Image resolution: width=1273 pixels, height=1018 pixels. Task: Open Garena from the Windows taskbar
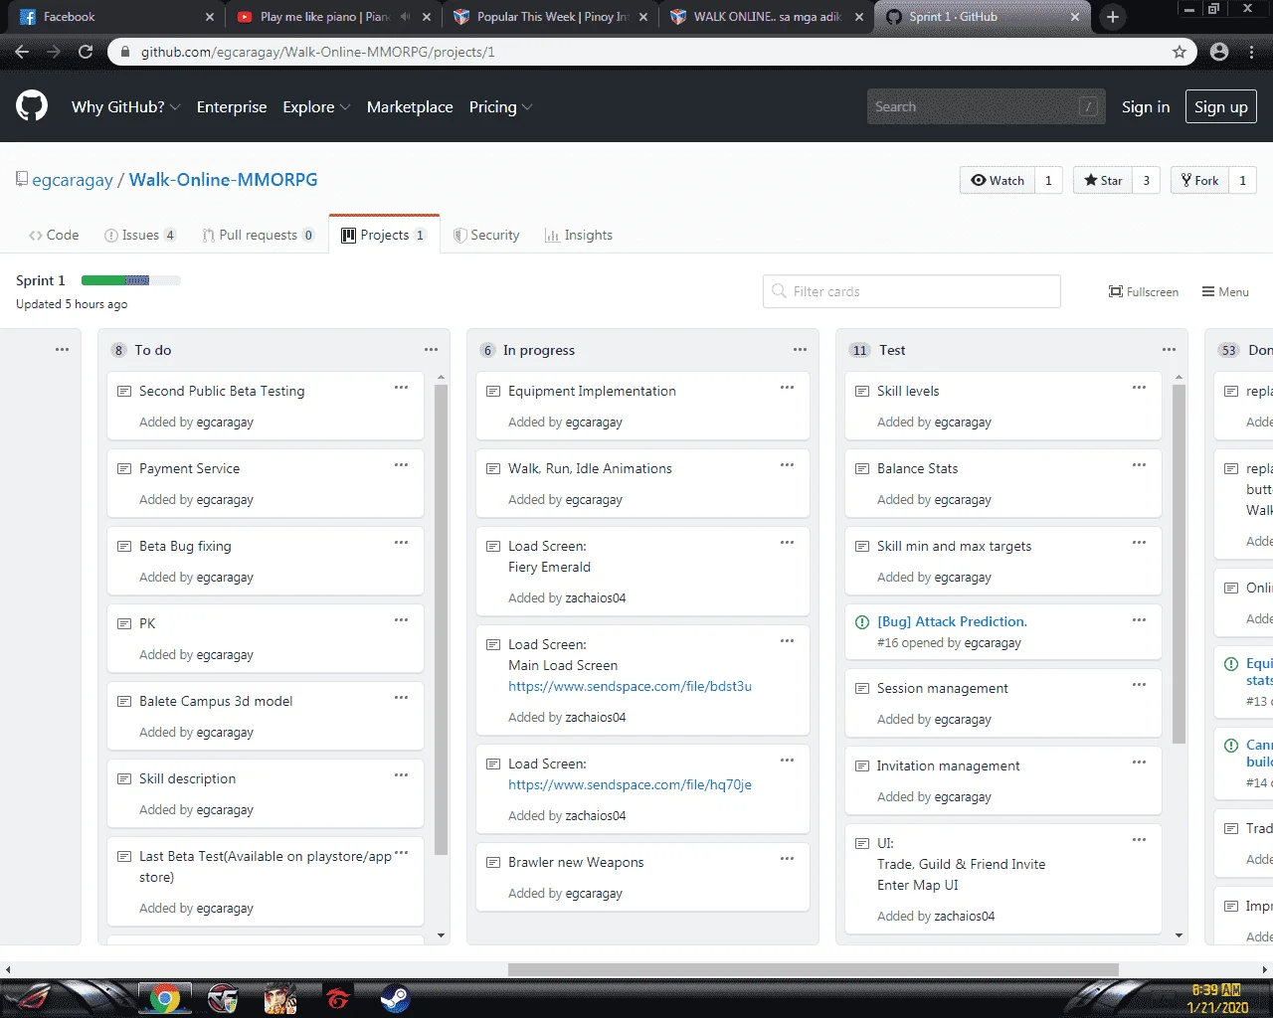(337, 999)
